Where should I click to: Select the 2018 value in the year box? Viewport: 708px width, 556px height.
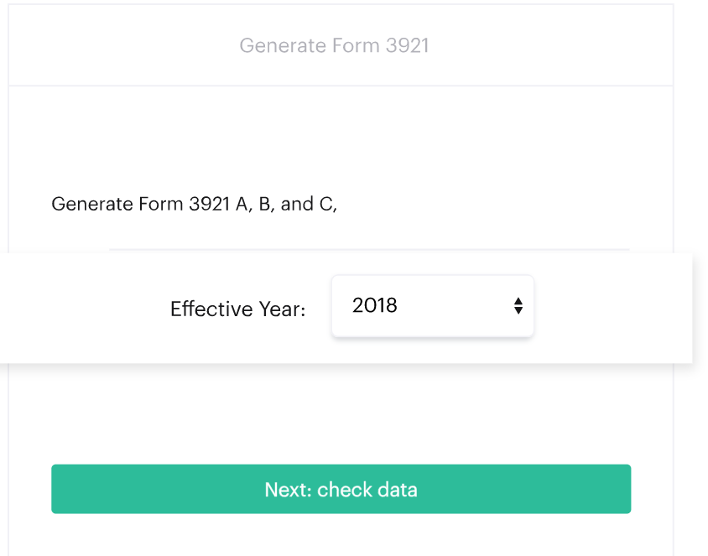tap(375, 306)
